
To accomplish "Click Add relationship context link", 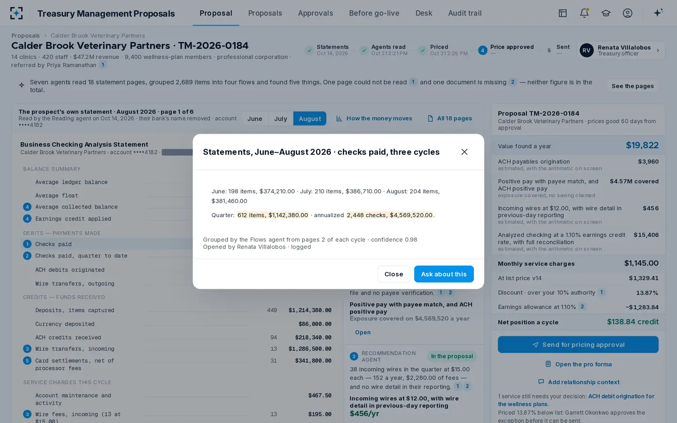I will [578, 382].
